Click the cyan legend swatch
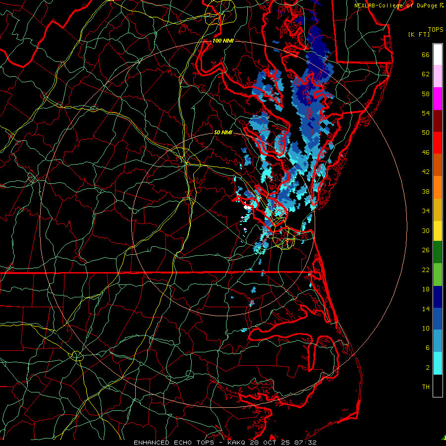The image size is (446, 446). pos(438,363)
